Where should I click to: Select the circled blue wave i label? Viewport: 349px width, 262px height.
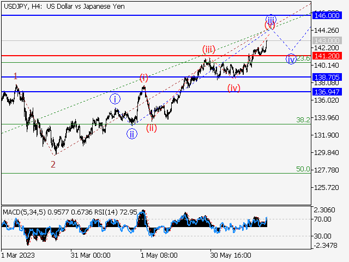[x=115, y=99]
